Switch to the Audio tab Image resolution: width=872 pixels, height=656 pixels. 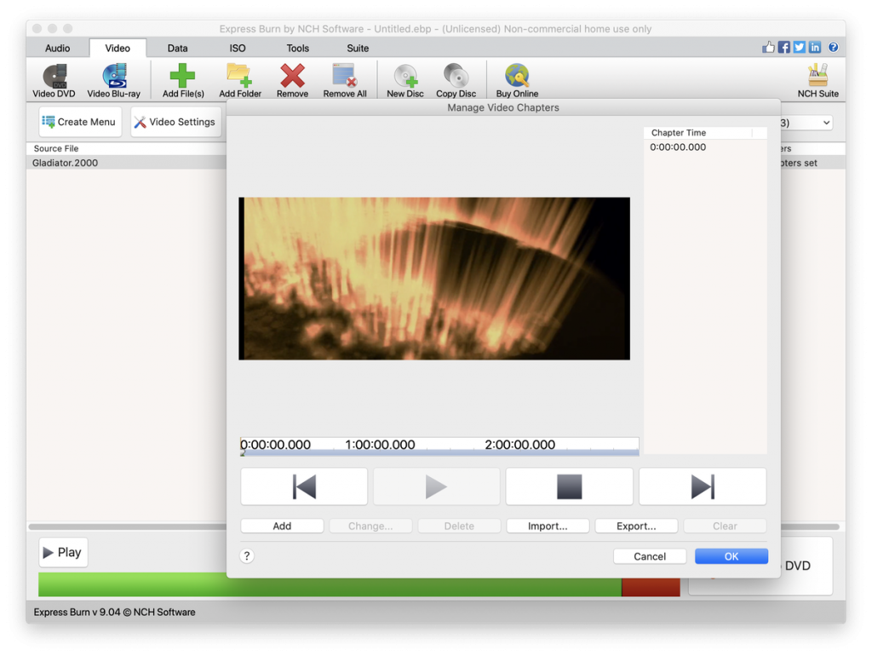pos(58,48)
